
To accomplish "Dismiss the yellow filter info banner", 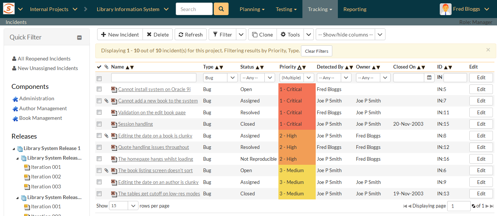I will [x=488, y=50].
